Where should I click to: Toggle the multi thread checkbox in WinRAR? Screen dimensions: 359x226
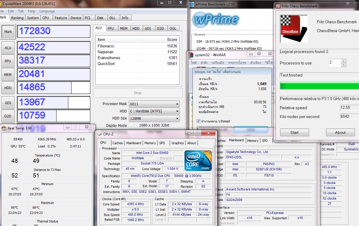(x=198, y=121)
